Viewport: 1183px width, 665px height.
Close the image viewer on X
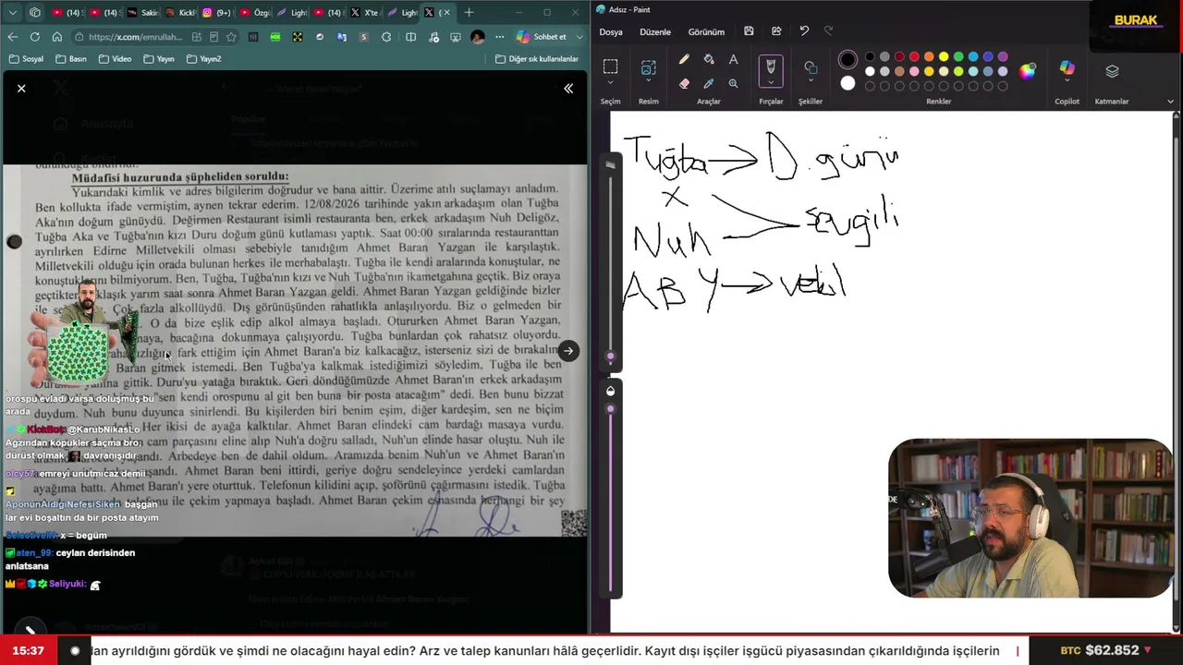[x=21, y=89]
